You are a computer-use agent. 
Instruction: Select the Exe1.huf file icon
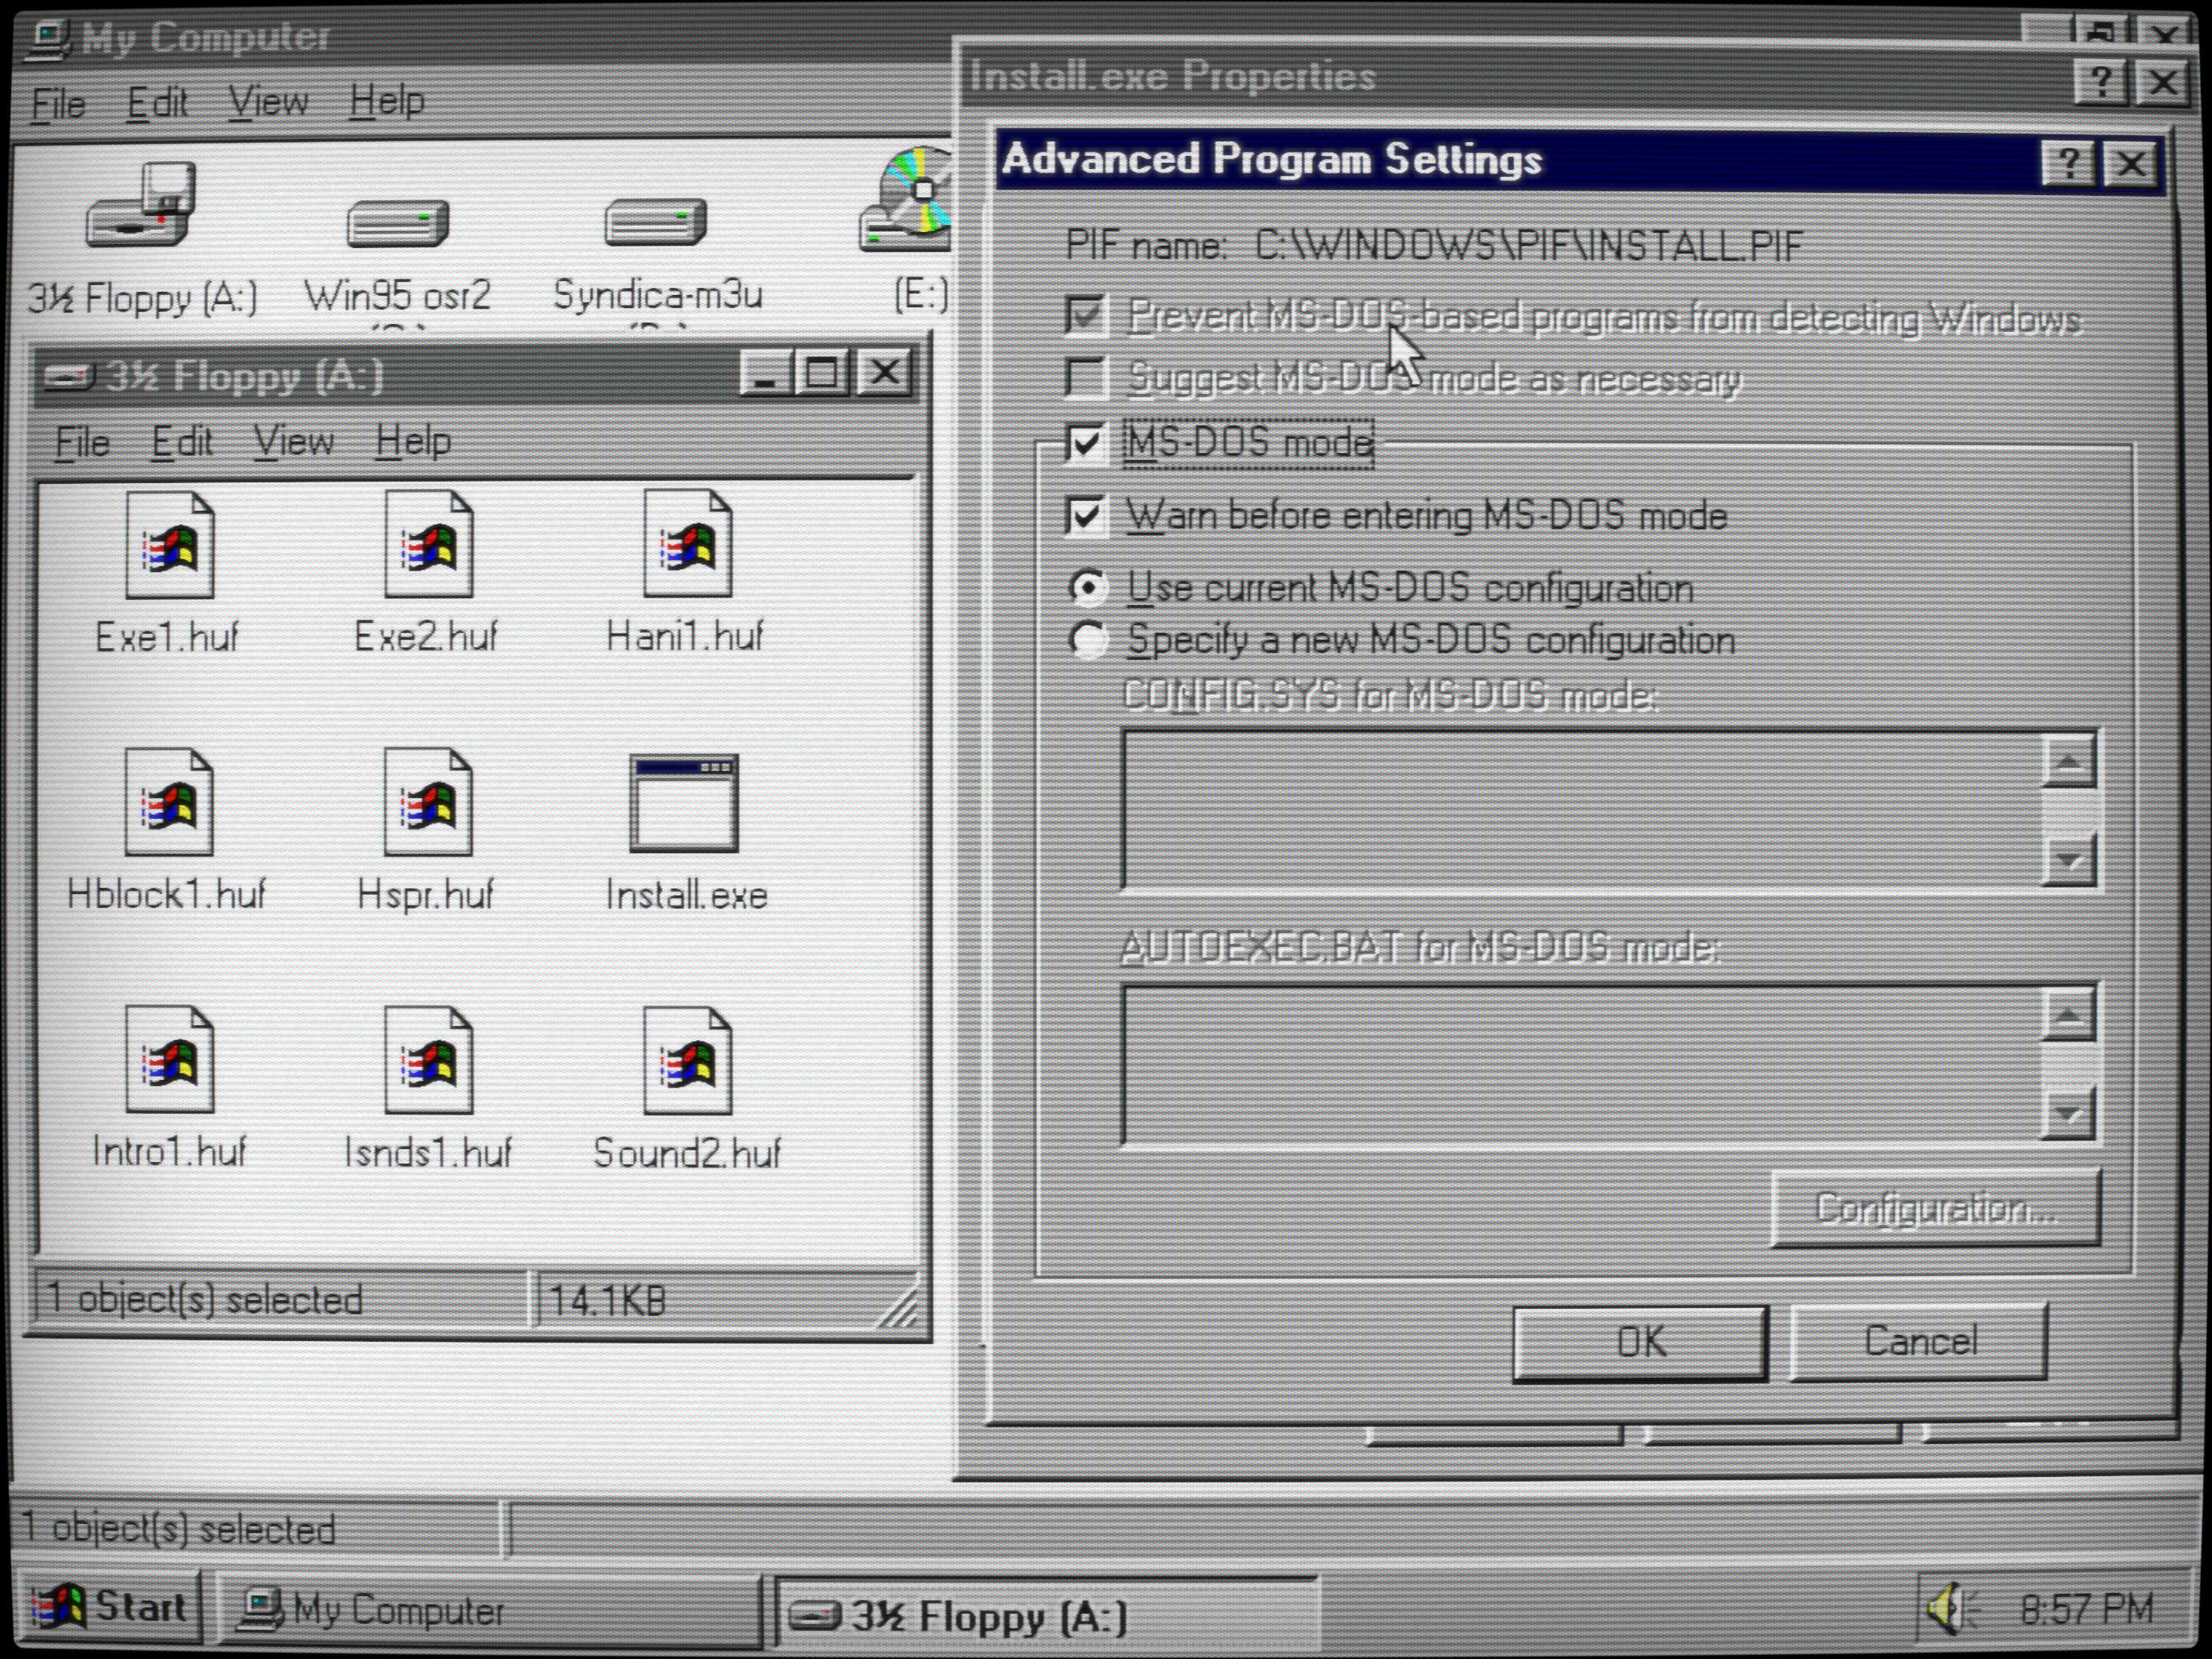tap(169, 547)
